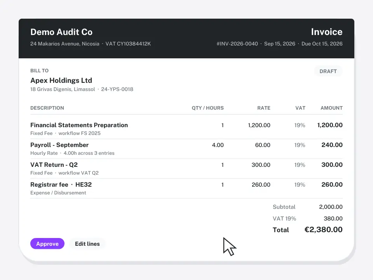This screenshot has width=373, height=280.
Task: Click the RATE column header
Action: pos(263,108)
